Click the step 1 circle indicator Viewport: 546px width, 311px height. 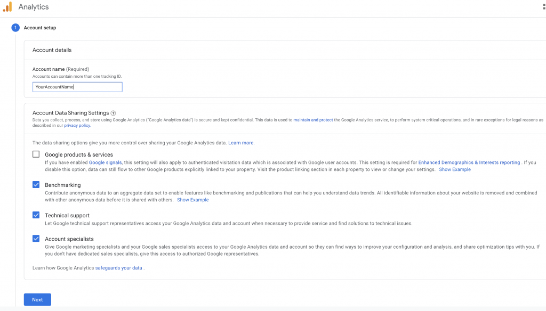point(15,27)
